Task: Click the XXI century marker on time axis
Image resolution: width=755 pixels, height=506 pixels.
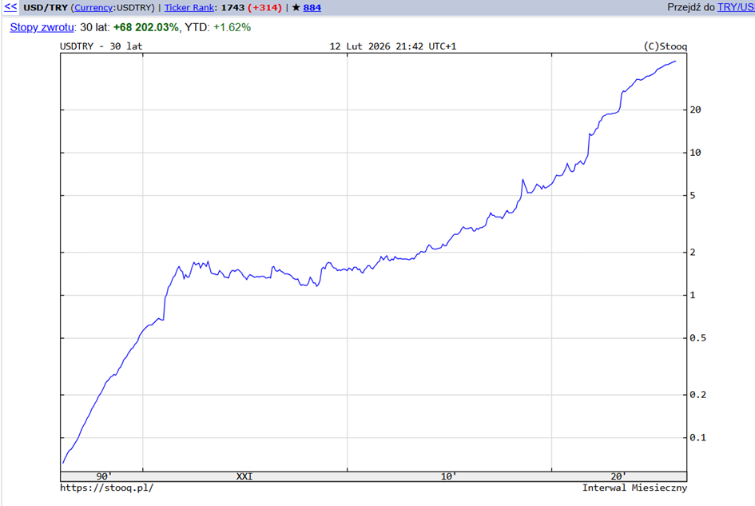Action: pos(244,476)
